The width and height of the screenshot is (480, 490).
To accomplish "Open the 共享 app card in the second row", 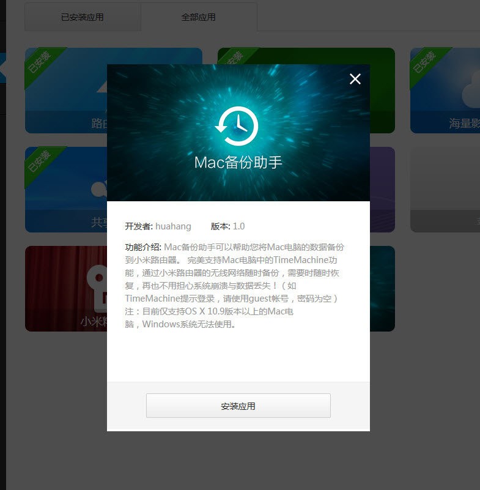I will (x=66, y=190).
